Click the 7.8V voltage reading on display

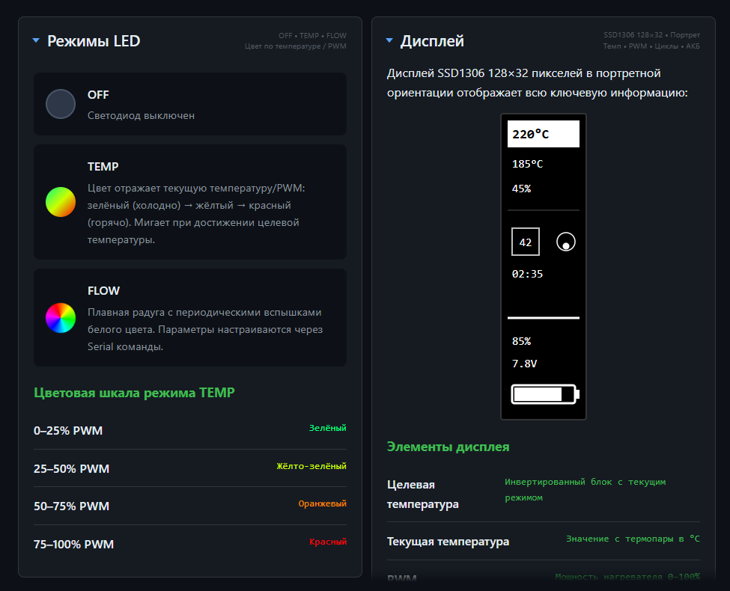coord(525,364)
